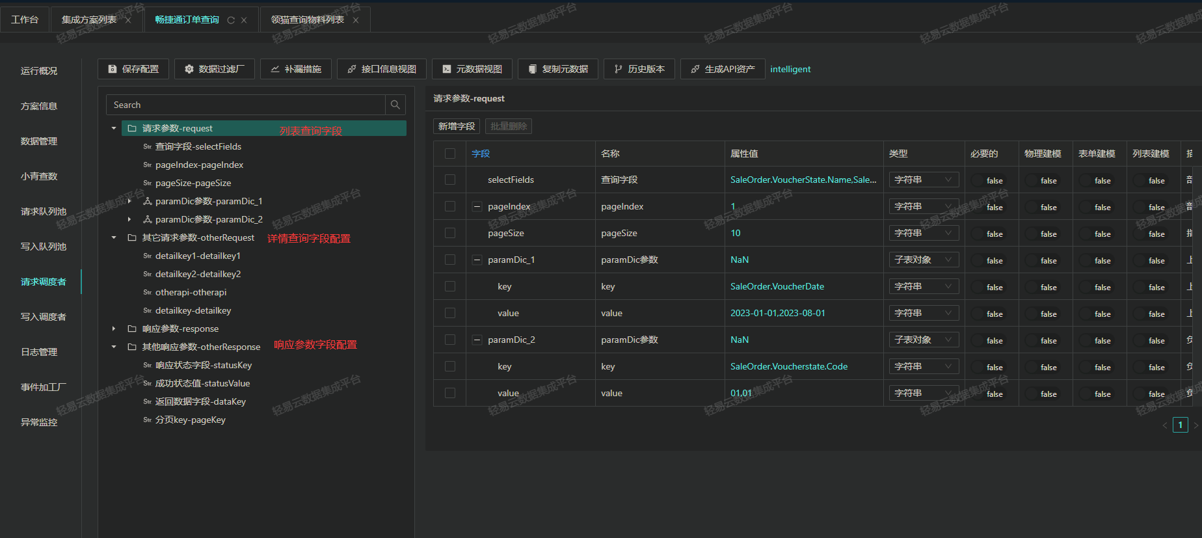Viewport: 1202px width, 538px height.
Task: Click page number 1 button
Action: [1181, 425]
